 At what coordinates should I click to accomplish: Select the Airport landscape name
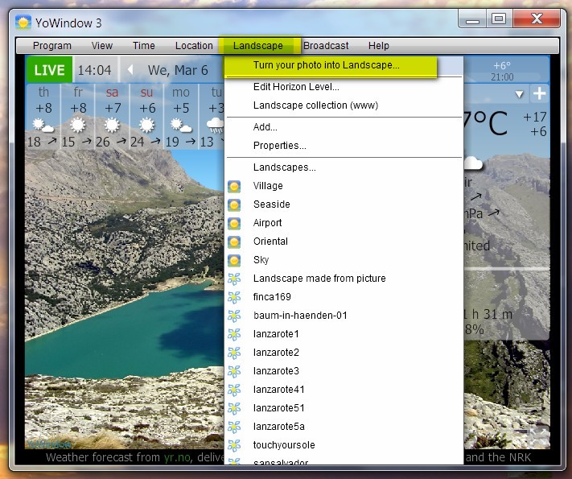[267, 223]
